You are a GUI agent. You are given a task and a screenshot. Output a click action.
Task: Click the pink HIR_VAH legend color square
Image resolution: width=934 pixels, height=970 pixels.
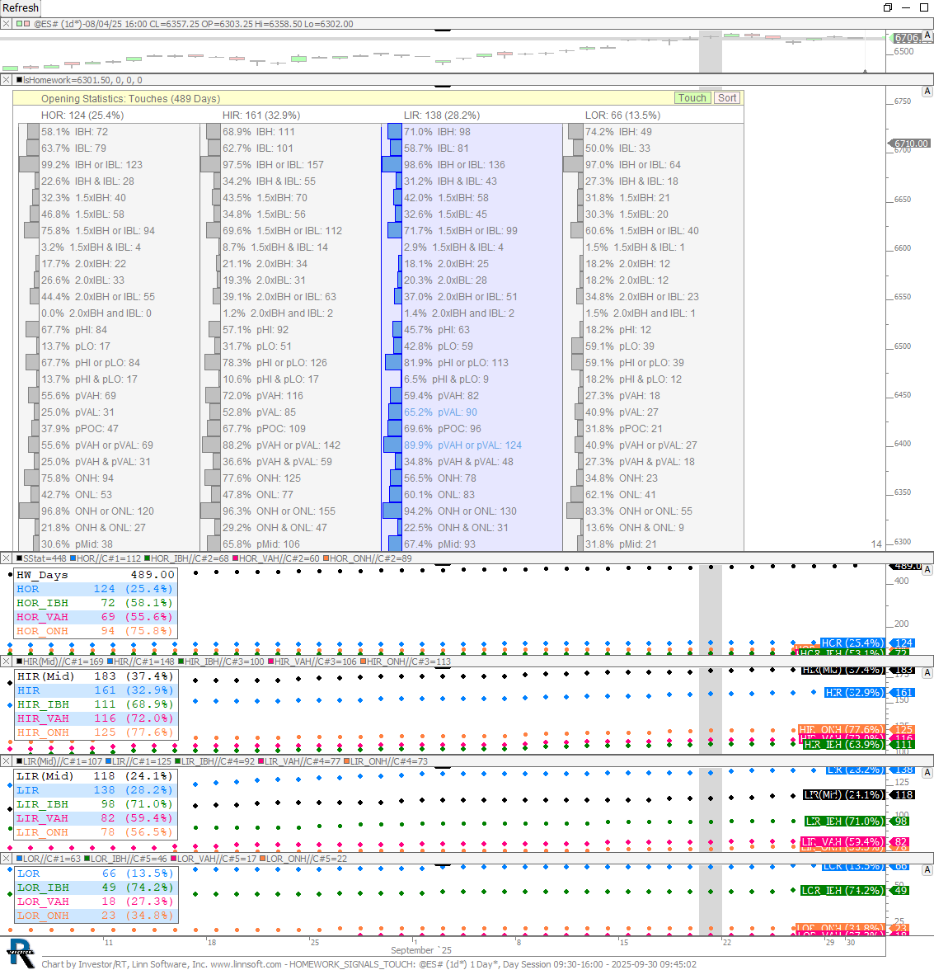point(271,662)
